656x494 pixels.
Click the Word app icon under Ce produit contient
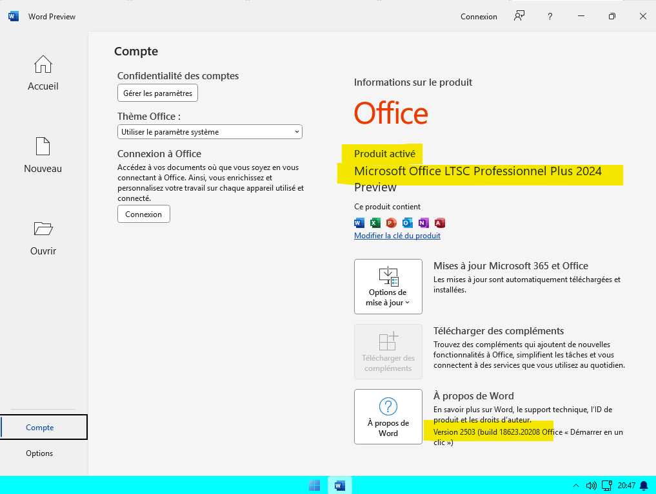coord(359,223)
